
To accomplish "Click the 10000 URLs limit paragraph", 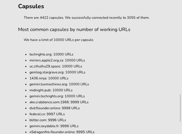I will pos(59,40).
